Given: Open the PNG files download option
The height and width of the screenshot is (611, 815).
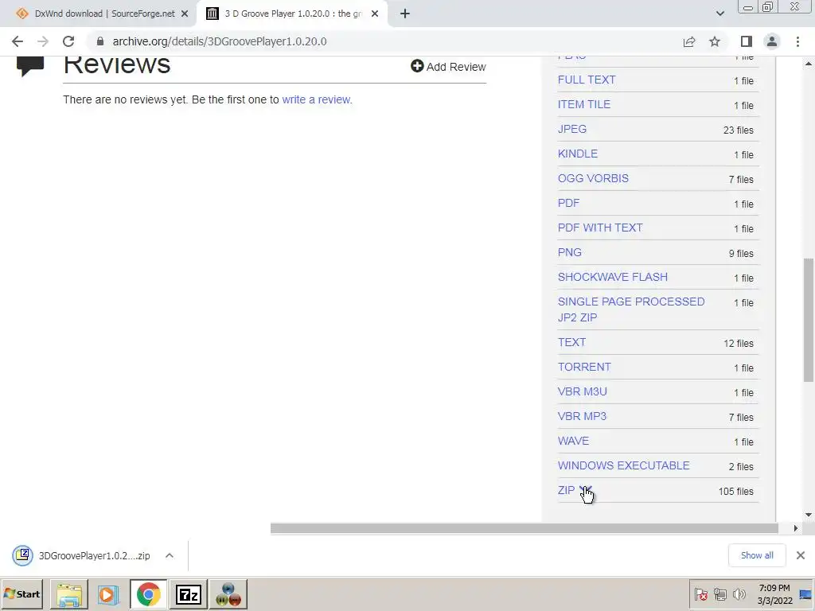Looking at the screenshot, I should click(569, 252).
